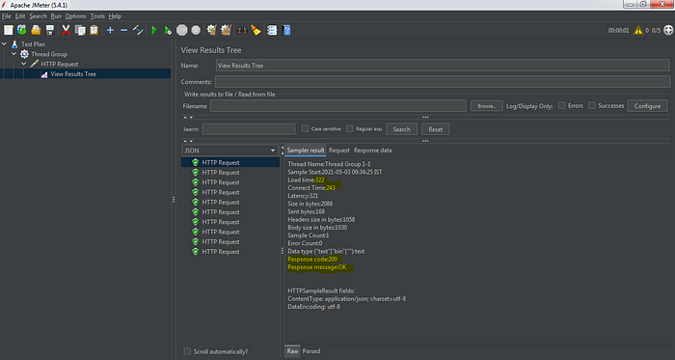Enable the Errors only checkbox
Viewport: 675px width, 360px height.
(x=562, y=105)
